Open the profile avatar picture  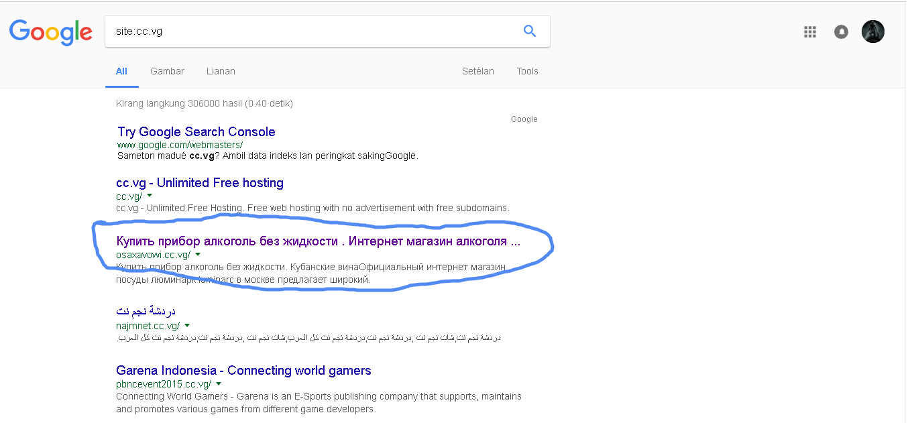point(872,31)
